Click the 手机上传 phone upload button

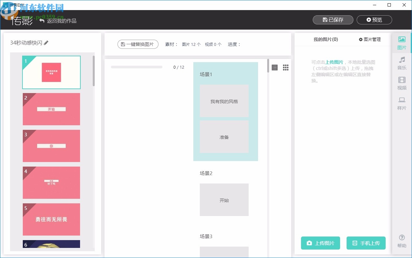click(x=366, y=243)
